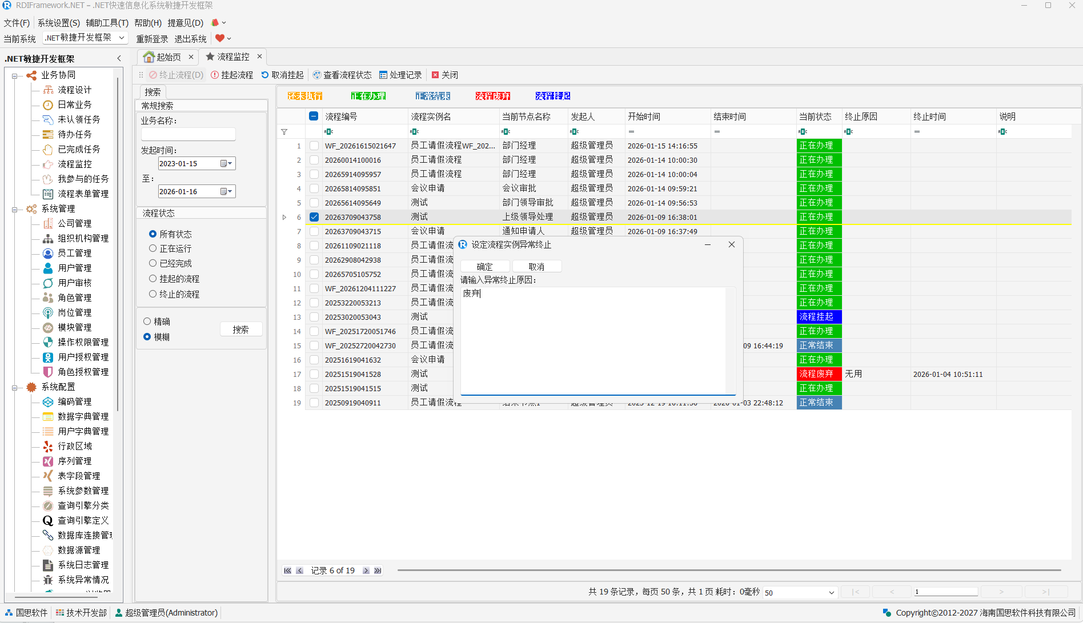
Task: Click the red 关闭 toolbar icon
Action: point(435,75)
